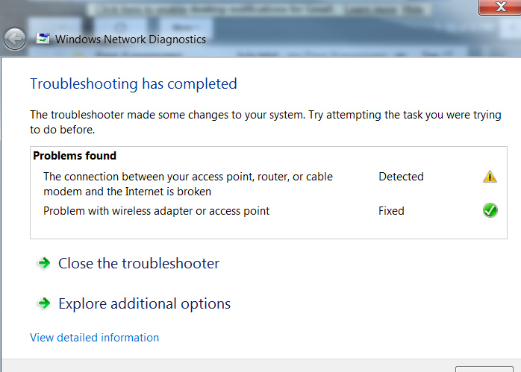Viewport: 521px width, 372px height.
Task: Click green arrow next to Close the troubleshooter
Action: pos(44,263)
